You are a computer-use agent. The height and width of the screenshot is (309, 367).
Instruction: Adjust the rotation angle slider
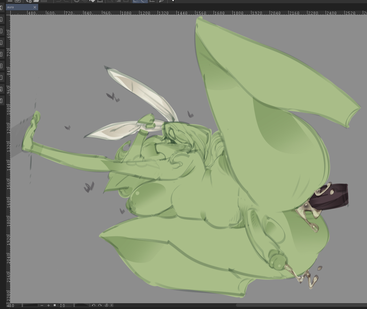coord(82,305)
